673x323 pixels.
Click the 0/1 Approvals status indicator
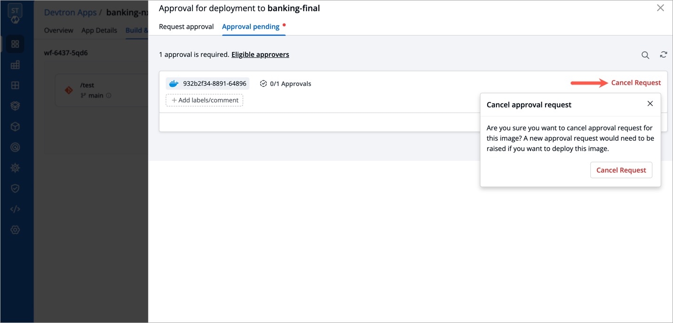point(286,84)
